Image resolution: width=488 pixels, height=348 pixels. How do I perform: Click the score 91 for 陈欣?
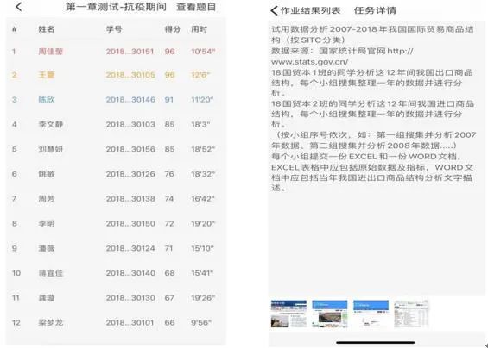[169, 100]
